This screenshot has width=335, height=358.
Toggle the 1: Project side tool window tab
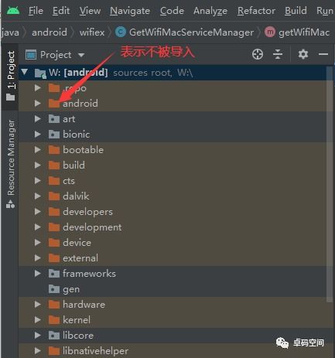(x=11, y=76)
